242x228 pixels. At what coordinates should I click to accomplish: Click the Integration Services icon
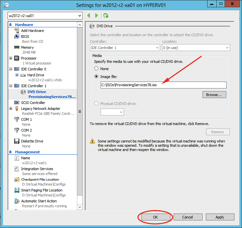click(17, 169)
